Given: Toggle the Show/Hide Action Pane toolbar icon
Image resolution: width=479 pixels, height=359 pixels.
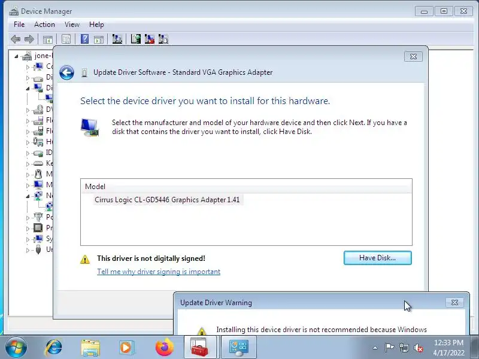Looking at the screenshot, I should tap(99, 39).
